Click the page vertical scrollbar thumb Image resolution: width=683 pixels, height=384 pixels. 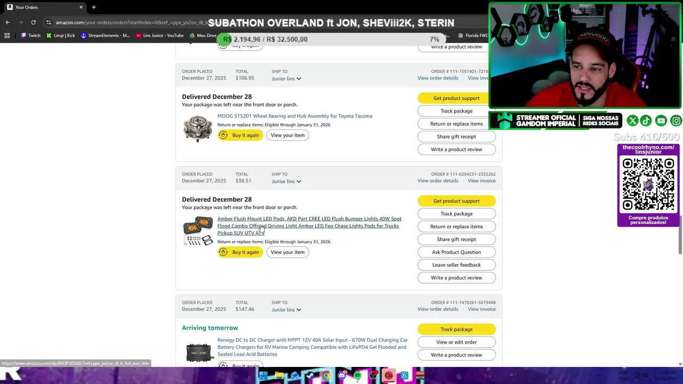coord(680,235)
